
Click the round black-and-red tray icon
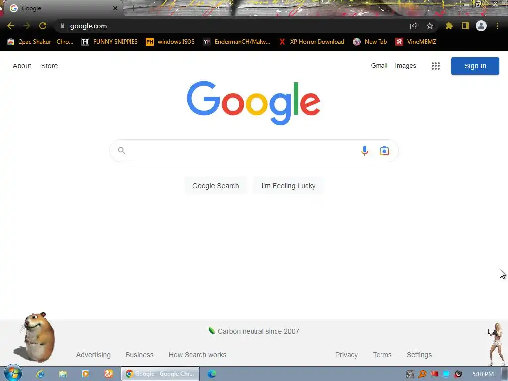(458, 374)
